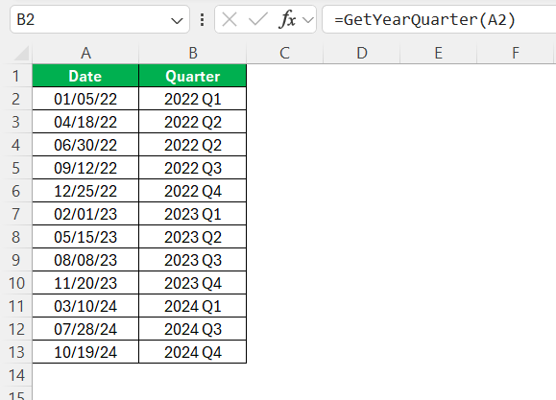
Task: Click the green Date header cell
Action: click(85, 76)
